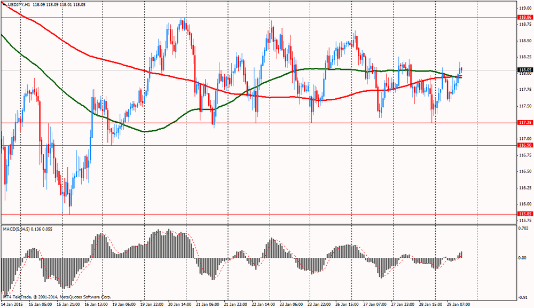Click the 29 Jan 07:00 time label

(x=458, y=304)
